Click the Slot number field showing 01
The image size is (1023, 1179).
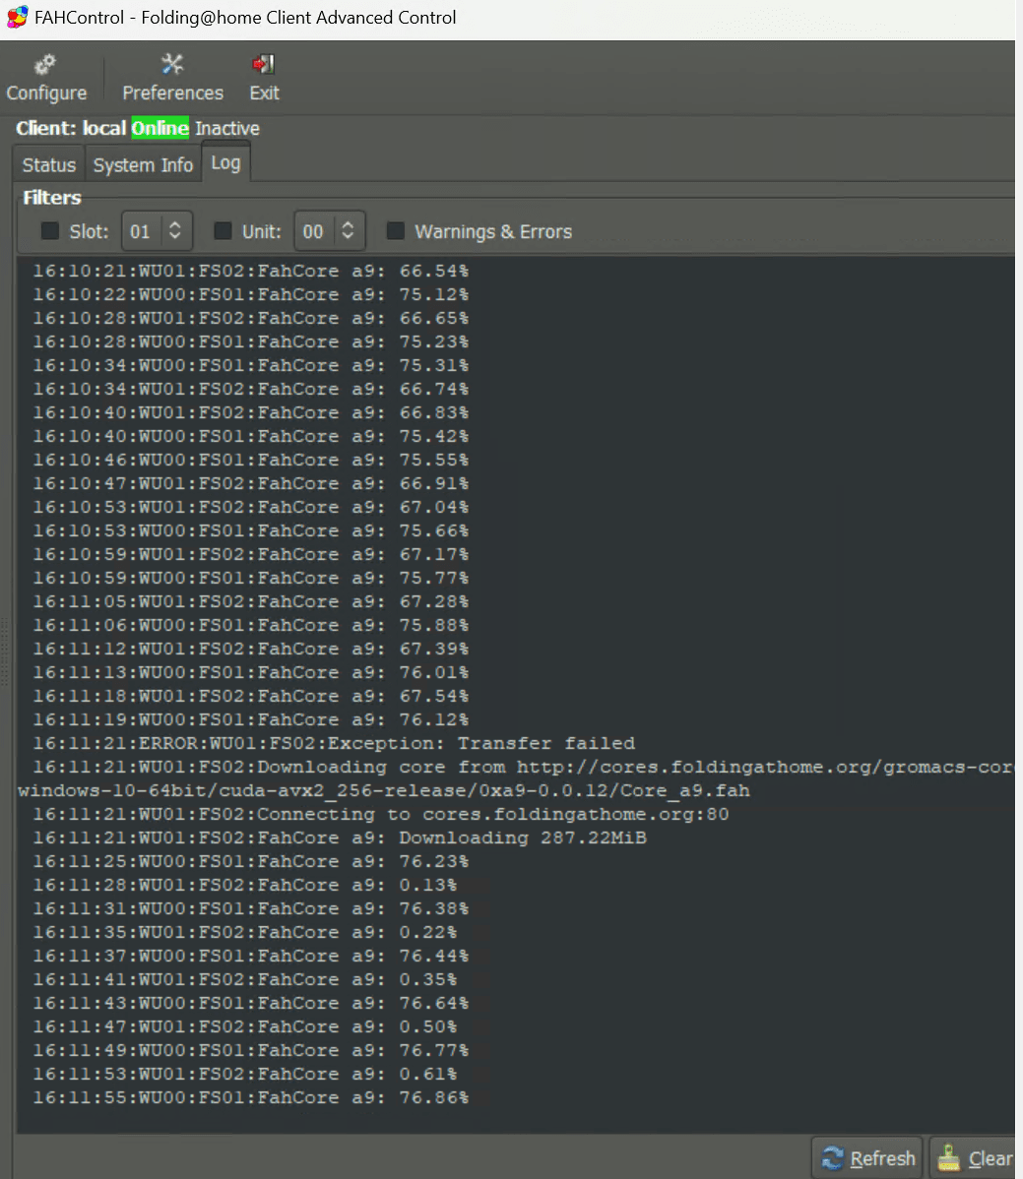[142, 231]
